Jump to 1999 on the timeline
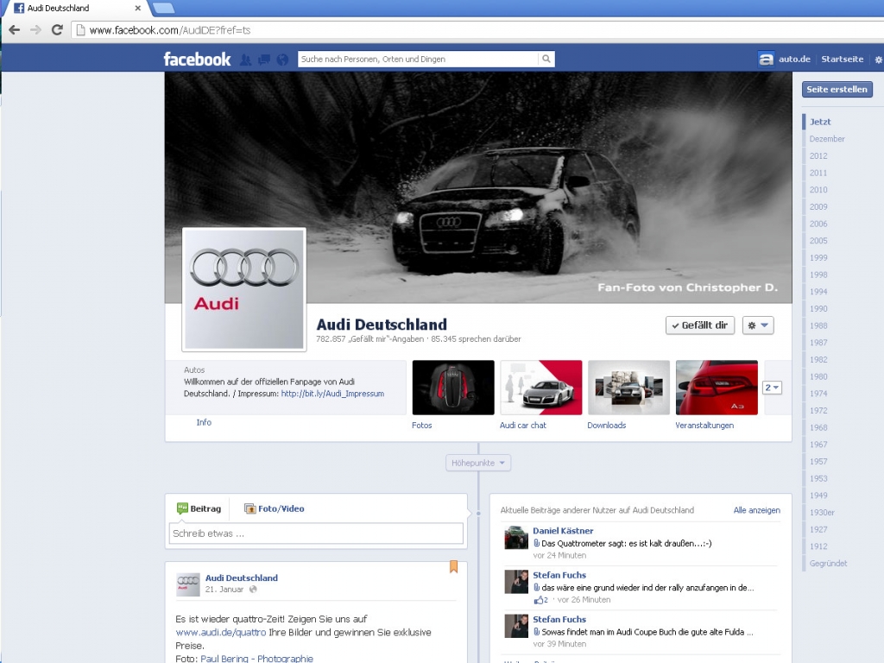The width and height of the screenshot is (884, 663). coord(818,257)
